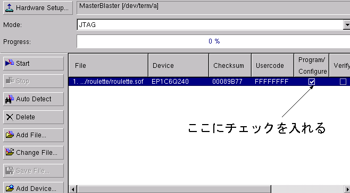Click the Program/Configure column header
The width and height of the screenshot is (350, 193).
[312, 65]
